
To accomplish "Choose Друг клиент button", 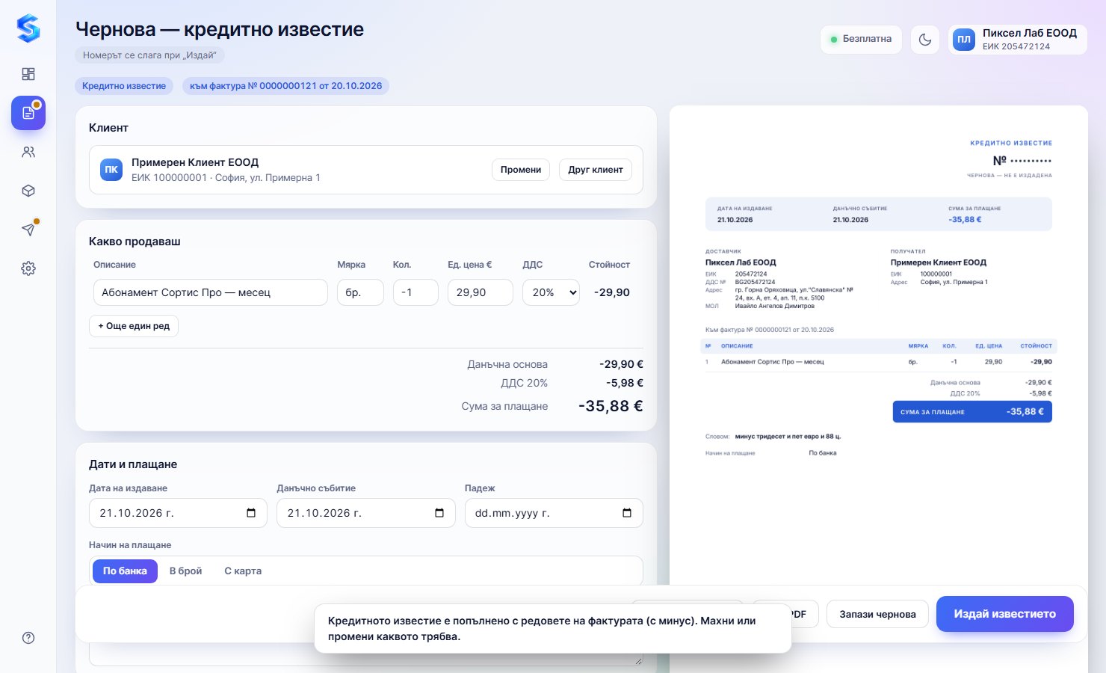I will pyautogui.click(x=596, y=170).
